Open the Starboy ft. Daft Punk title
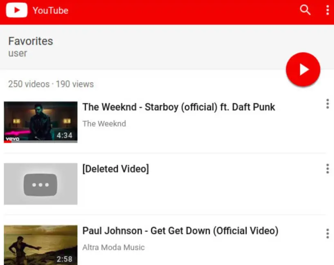The height and width of the screenshot is (265, 334). pos(179,107)
